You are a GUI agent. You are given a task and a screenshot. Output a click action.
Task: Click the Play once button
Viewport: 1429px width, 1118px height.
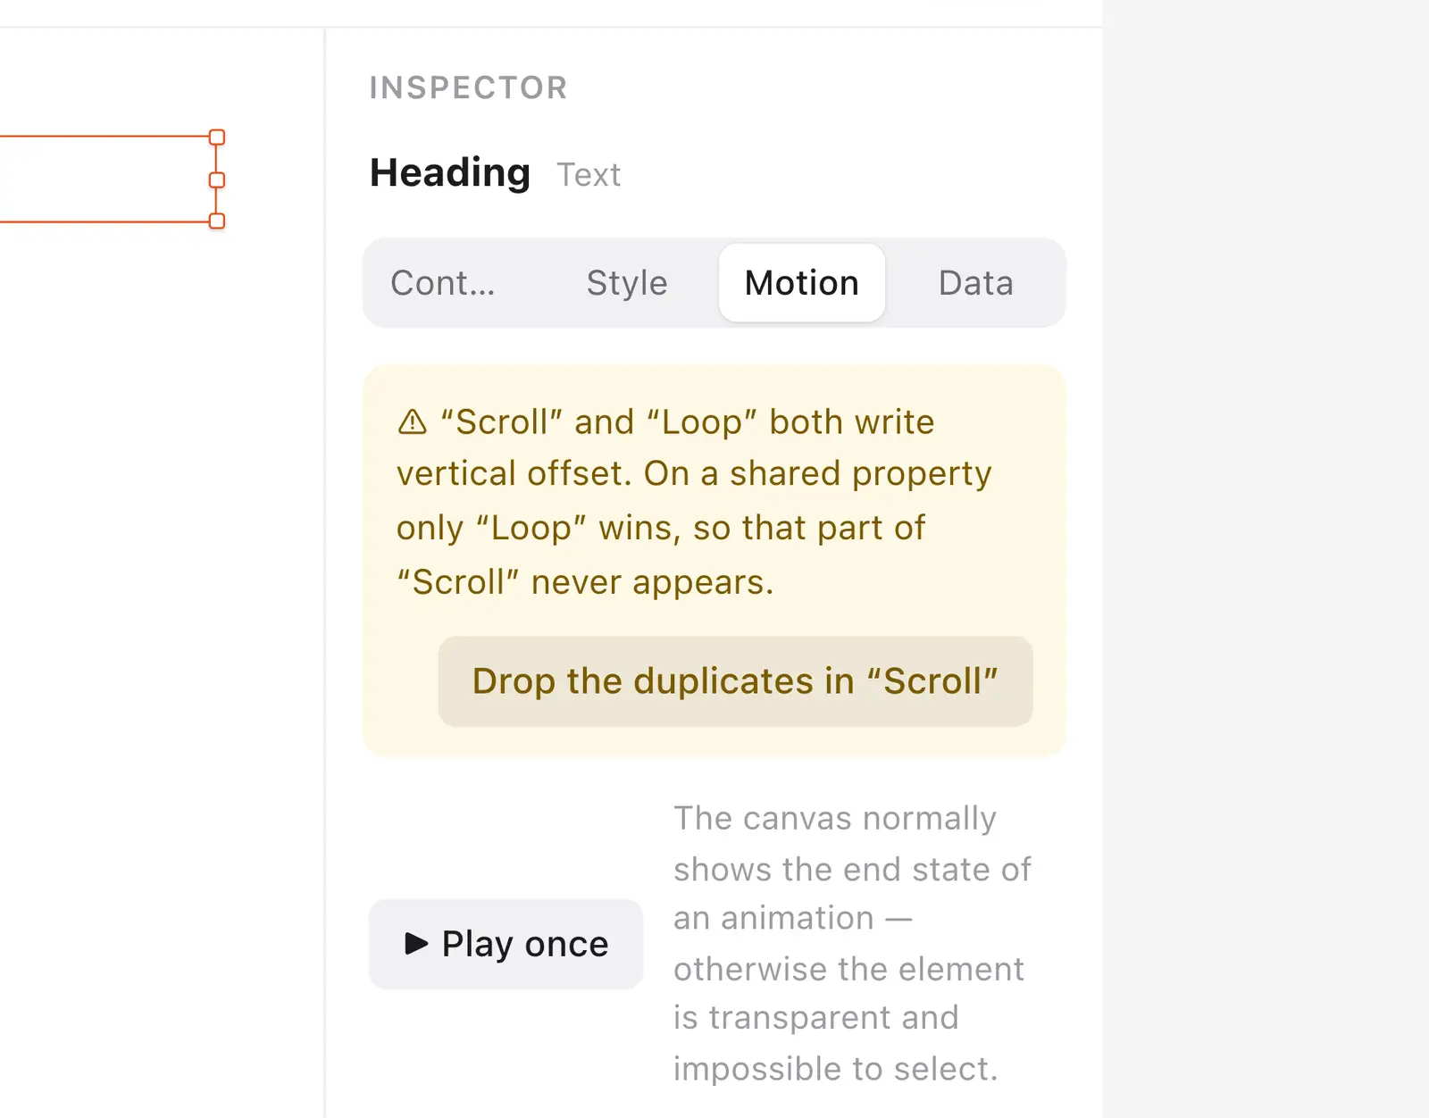point(506,944)
